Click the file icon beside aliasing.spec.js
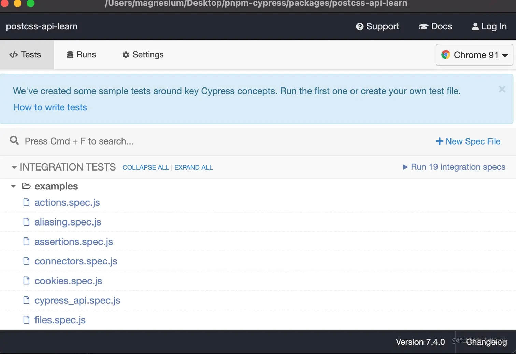Viewport: 516px width, 354px height. (26, 222)
